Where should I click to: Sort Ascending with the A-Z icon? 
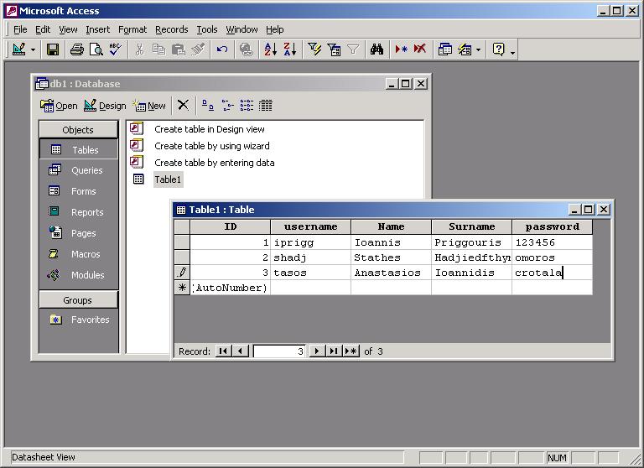(270, 49)
